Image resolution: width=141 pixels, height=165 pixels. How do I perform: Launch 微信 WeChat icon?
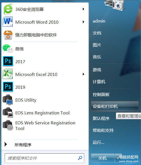8,49
